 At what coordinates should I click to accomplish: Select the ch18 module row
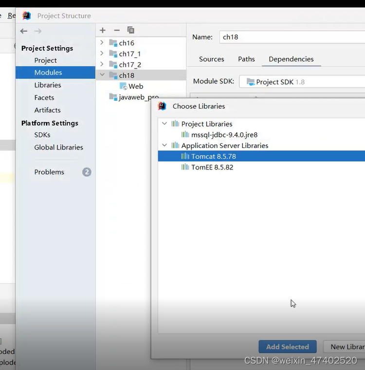(141, 75)
